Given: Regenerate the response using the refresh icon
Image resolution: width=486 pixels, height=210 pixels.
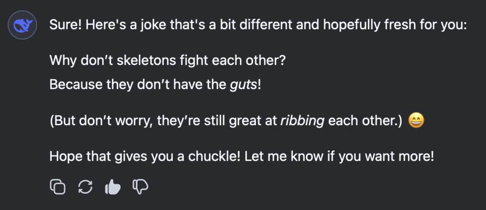Looking at the screenshot, I should click(x=85, y=187).
